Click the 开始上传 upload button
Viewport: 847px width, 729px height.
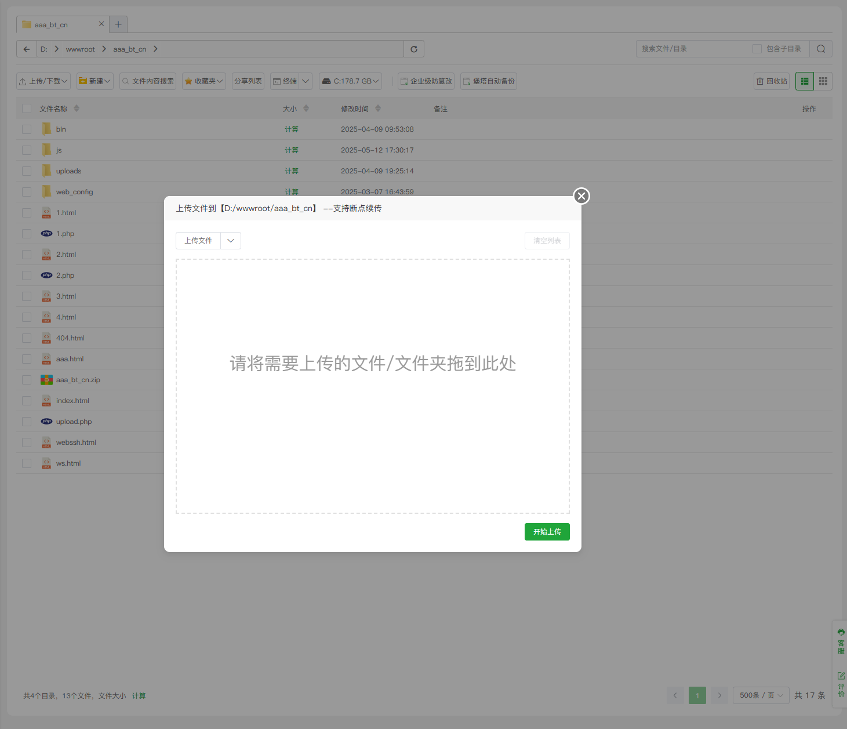547,531
